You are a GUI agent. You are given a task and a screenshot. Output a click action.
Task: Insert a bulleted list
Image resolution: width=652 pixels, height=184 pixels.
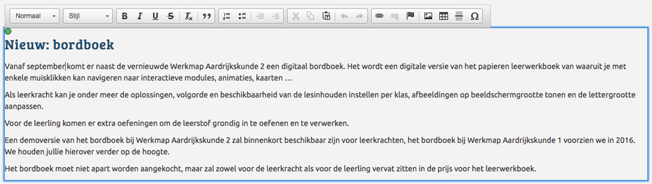pos(242,16)
